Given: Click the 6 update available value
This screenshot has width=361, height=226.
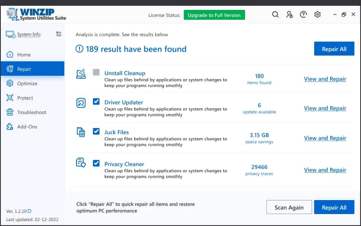Looking at the screenshot, I should (x=259, y=108).
